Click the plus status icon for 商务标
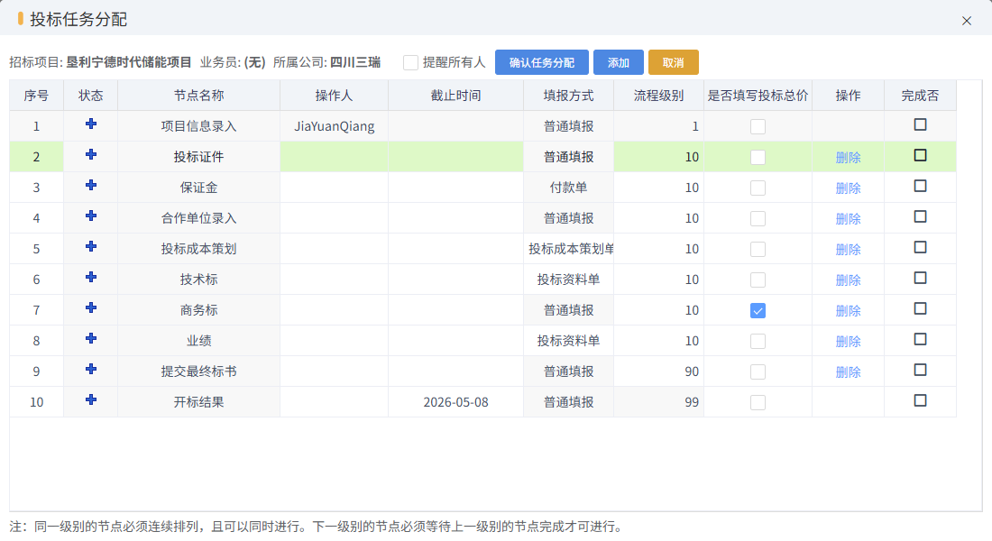This screenshot has height=541, width=992. coord(91,308)
